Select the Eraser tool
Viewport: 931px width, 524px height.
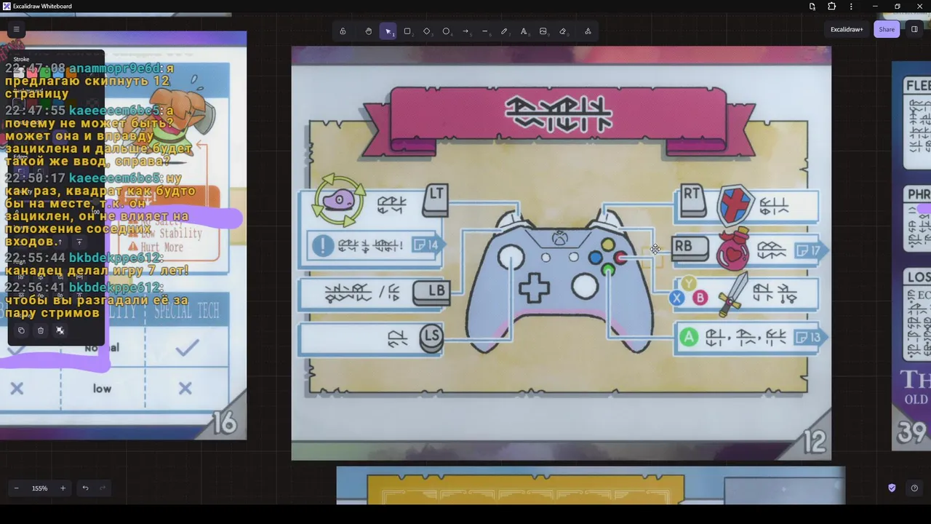[x=562, y=31]
